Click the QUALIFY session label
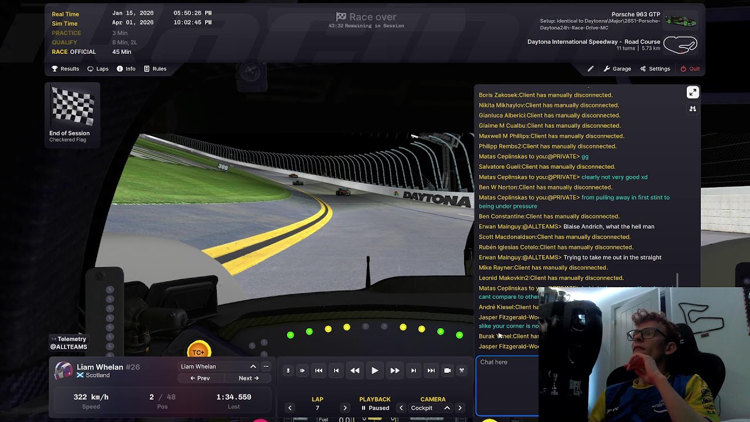 click(x=64, y=42)
